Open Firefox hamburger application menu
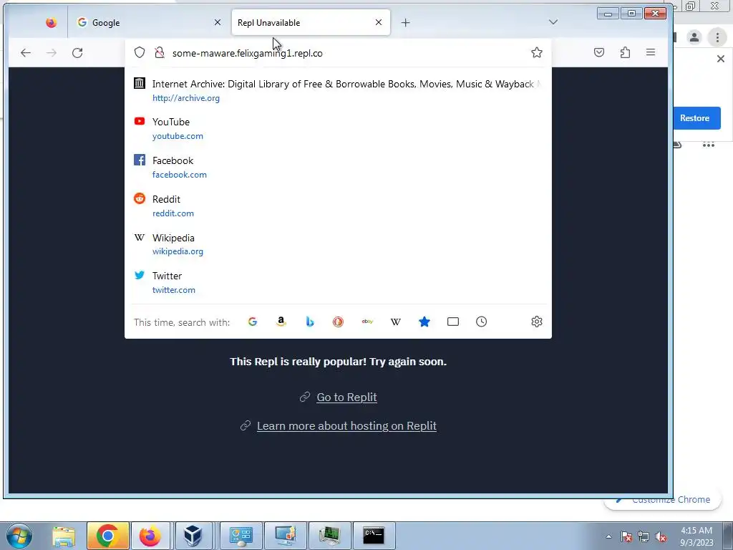 (x=650, y=52)
